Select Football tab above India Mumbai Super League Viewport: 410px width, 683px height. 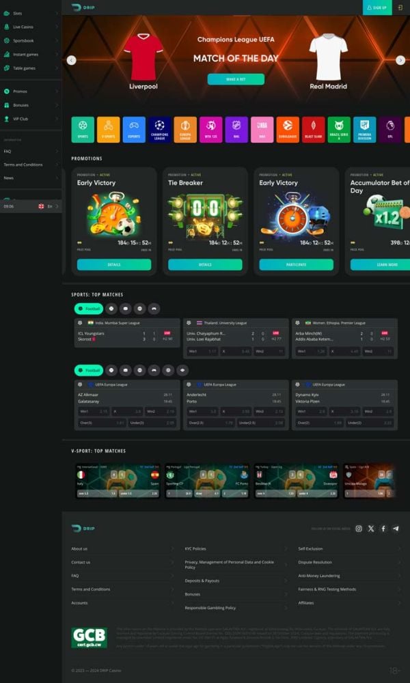click(89, 309)
